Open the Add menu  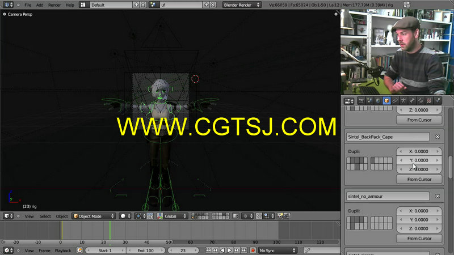(40, 5)
